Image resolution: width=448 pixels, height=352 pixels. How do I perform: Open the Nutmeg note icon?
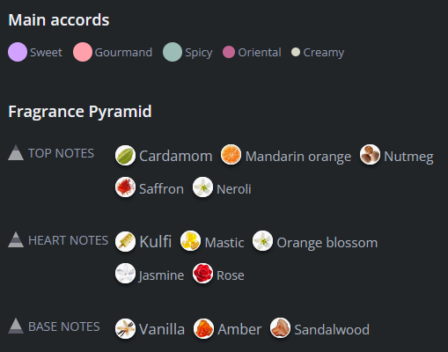(x=370, y=154)
